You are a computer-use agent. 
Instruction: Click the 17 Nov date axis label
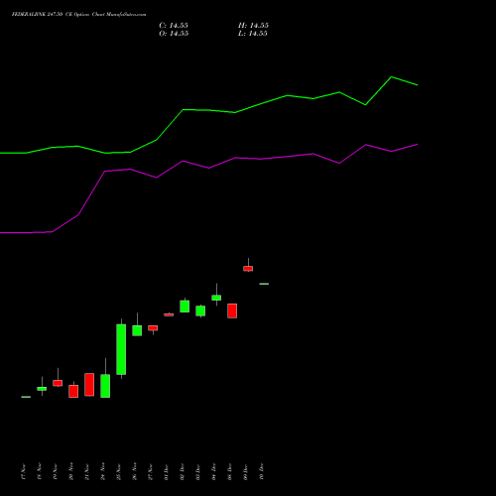(23, 471)
